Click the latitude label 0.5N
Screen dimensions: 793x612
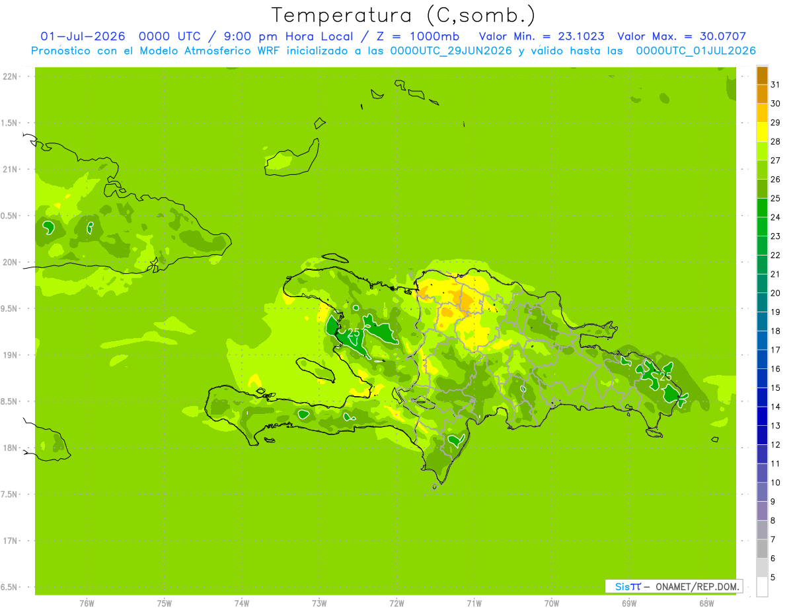point(9,216)
